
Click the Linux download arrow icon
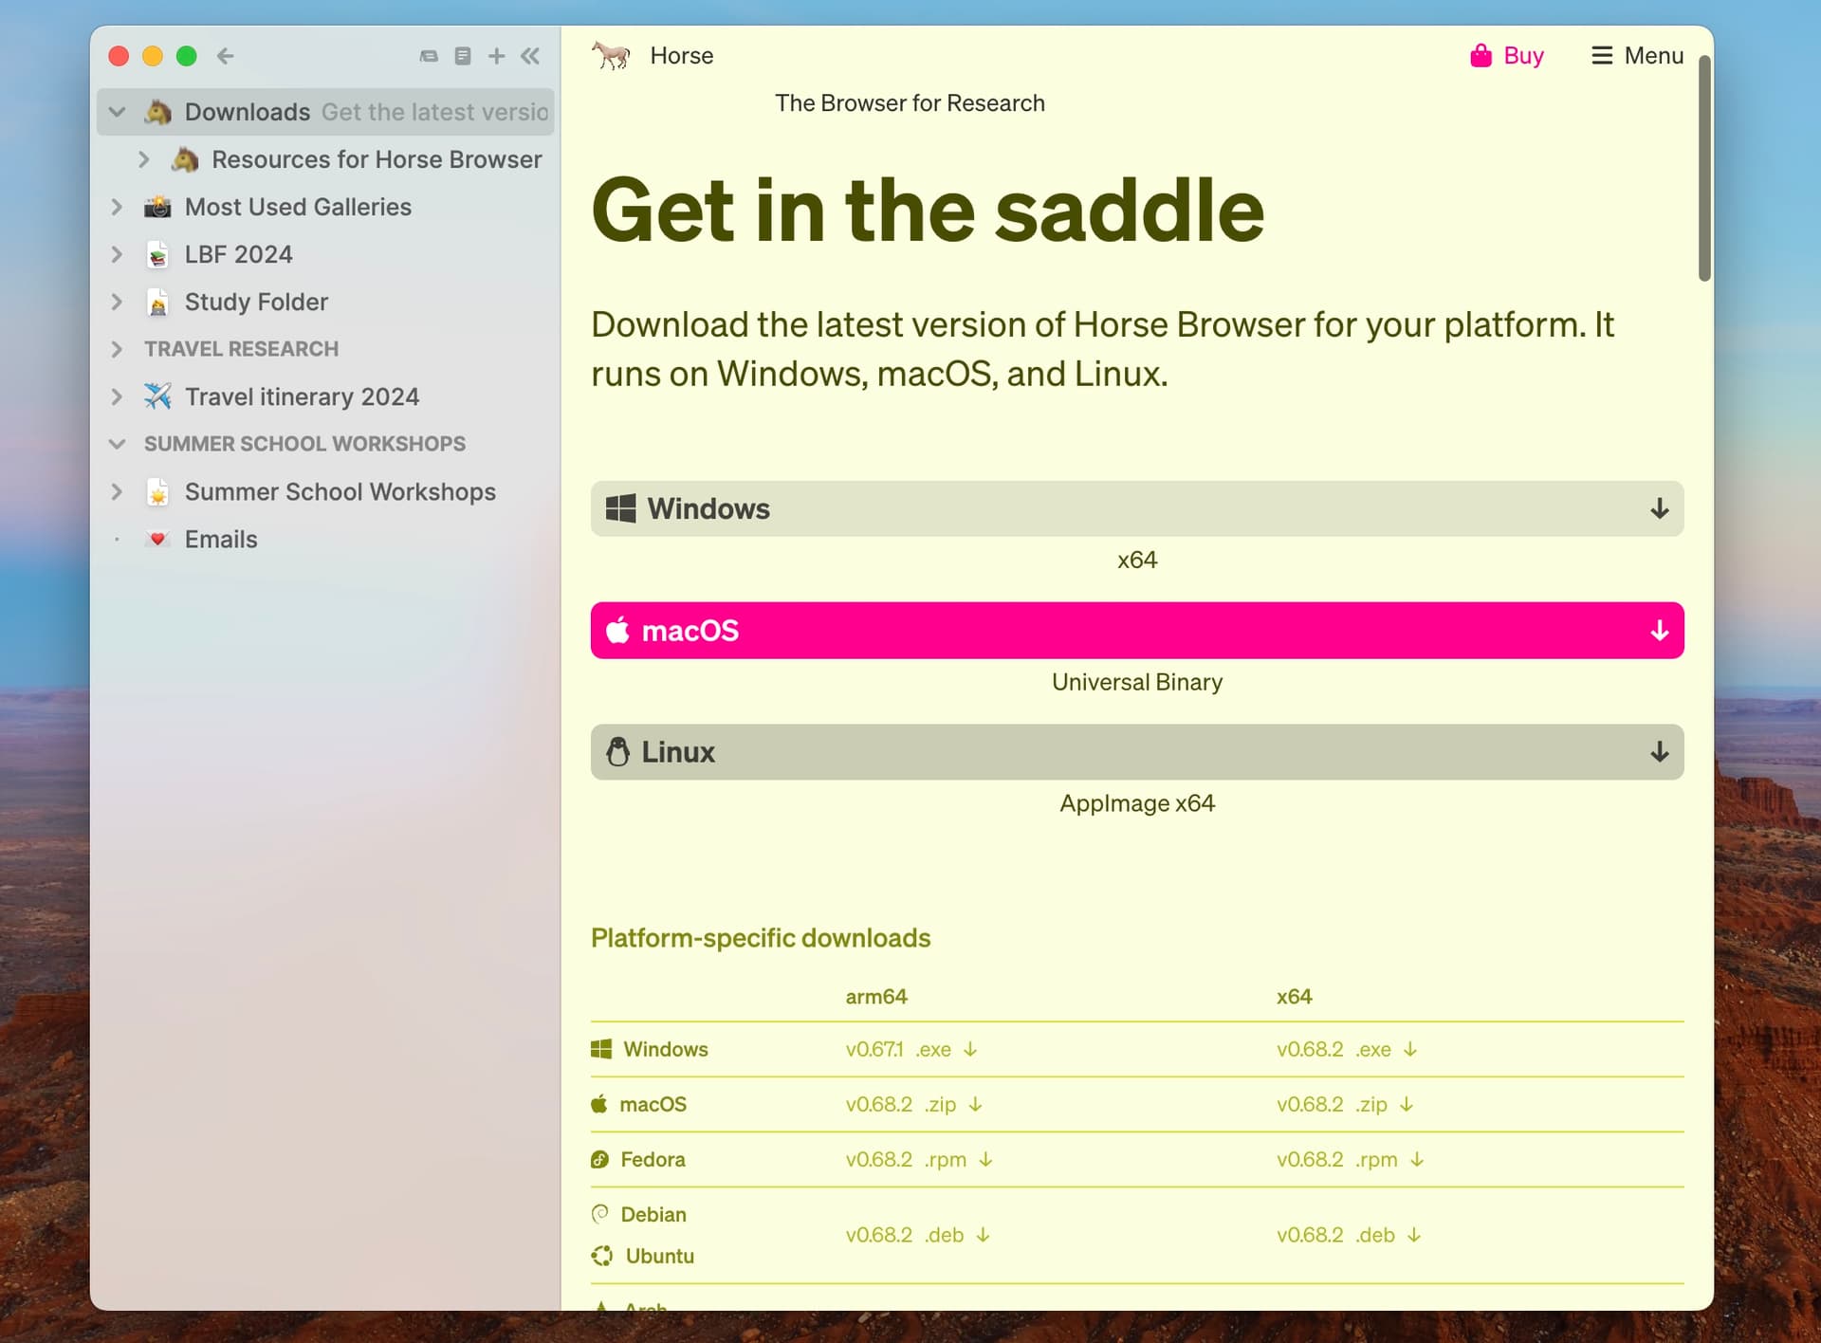1658,752
